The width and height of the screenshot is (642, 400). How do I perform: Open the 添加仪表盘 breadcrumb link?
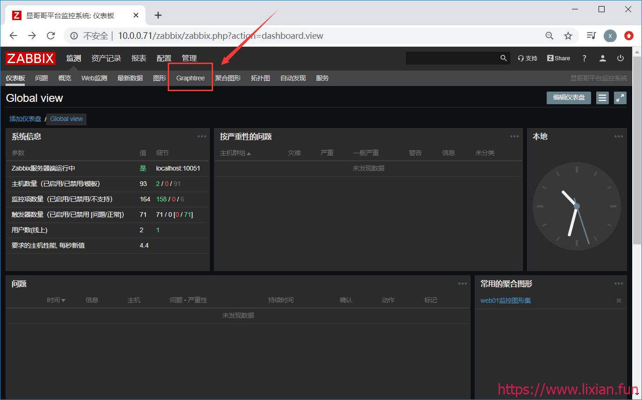[x=25, y=119]
